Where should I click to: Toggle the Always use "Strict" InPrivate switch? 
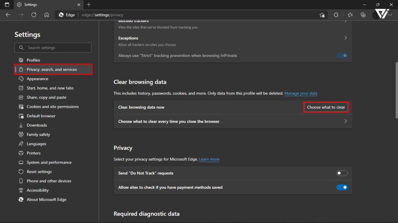point(342,56)
